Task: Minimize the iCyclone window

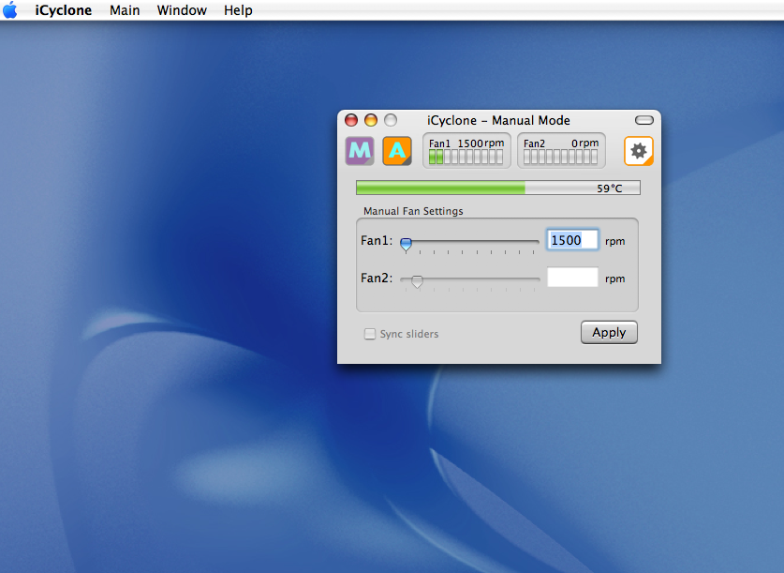Action: (371, 120)
